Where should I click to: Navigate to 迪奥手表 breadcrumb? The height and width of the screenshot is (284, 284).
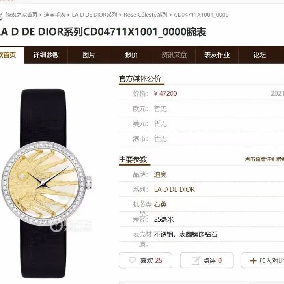[54, 15]
